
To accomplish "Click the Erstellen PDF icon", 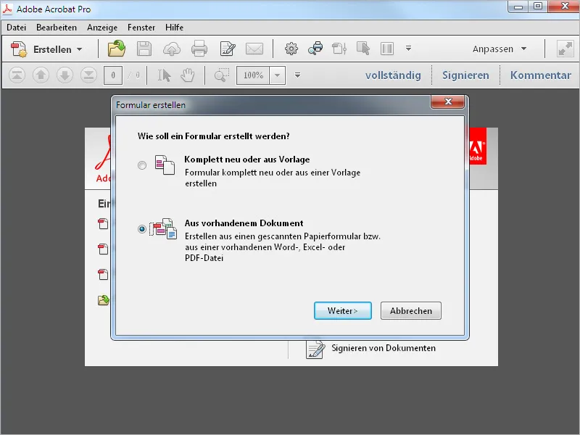I will click(x=19, y=49).
